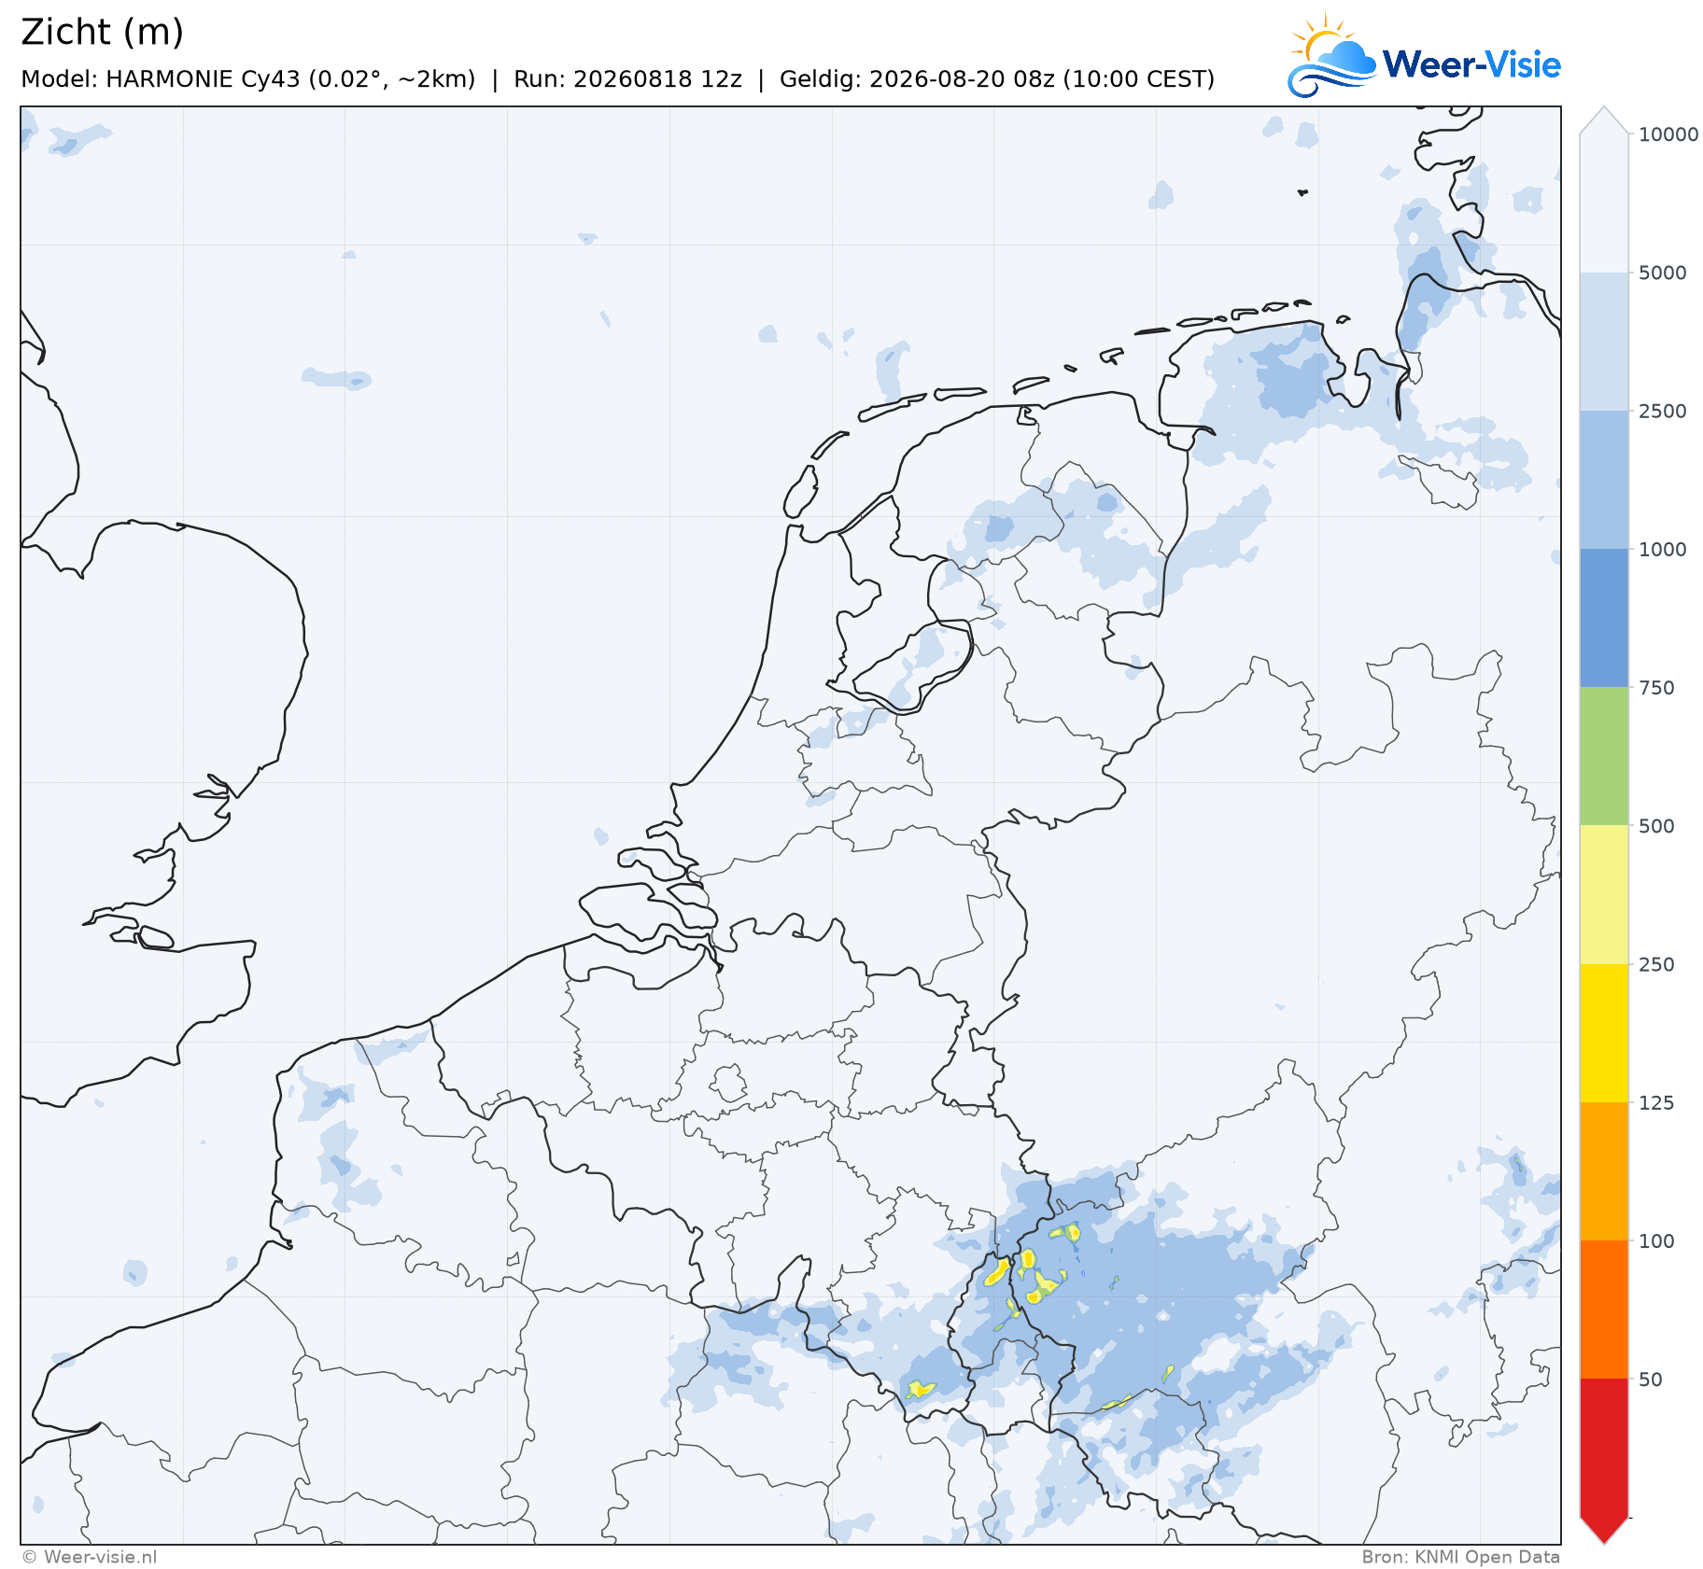Click the top arrow of the colorbar
The width and height of the screenshot is (1703, 1569).
[x=1604, y=120]
